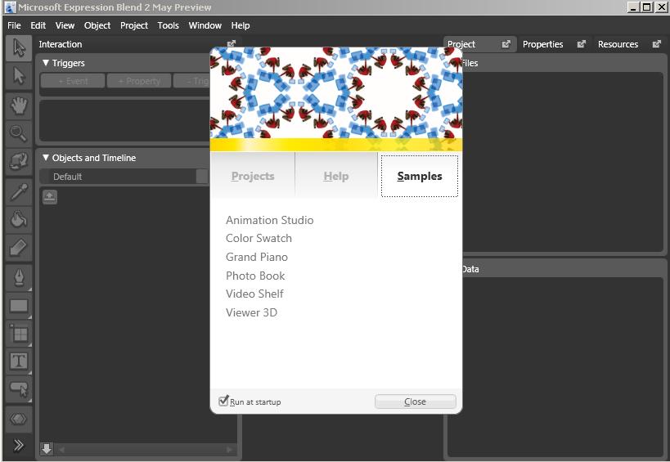
Task: Switch to the Projects tab in dialog
Action: [x=253, y=176]
